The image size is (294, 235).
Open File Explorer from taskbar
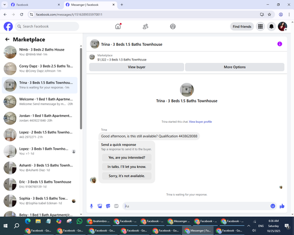click(x=38, y=221)
